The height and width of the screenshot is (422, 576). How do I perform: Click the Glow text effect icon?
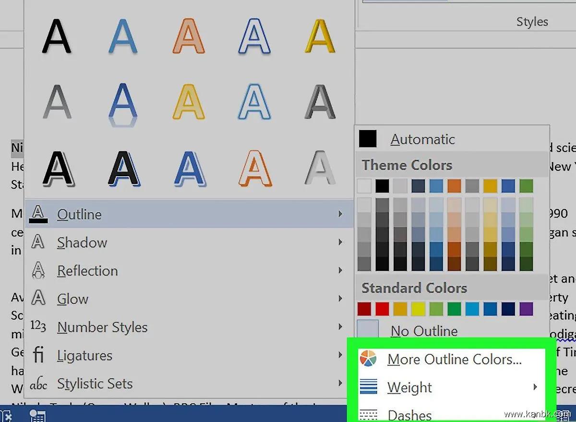click(38, 299)
